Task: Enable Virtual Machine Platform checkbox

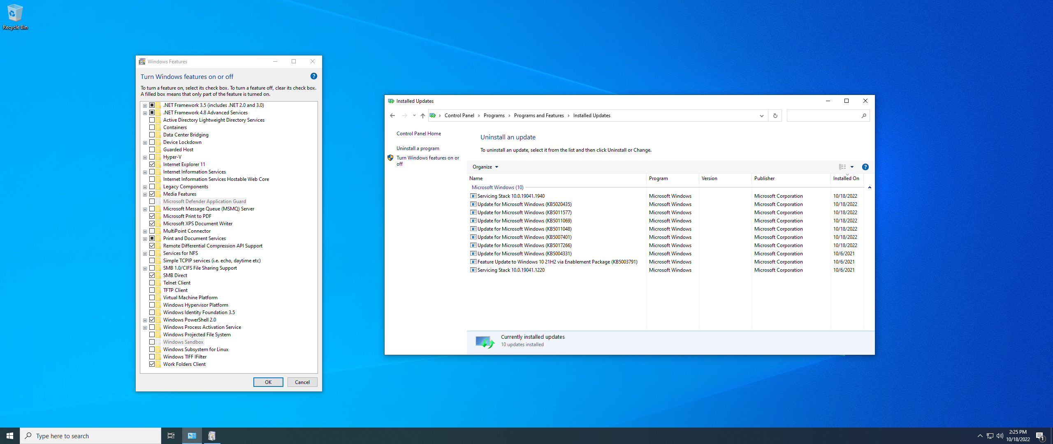Action: (x=152, y=298)
